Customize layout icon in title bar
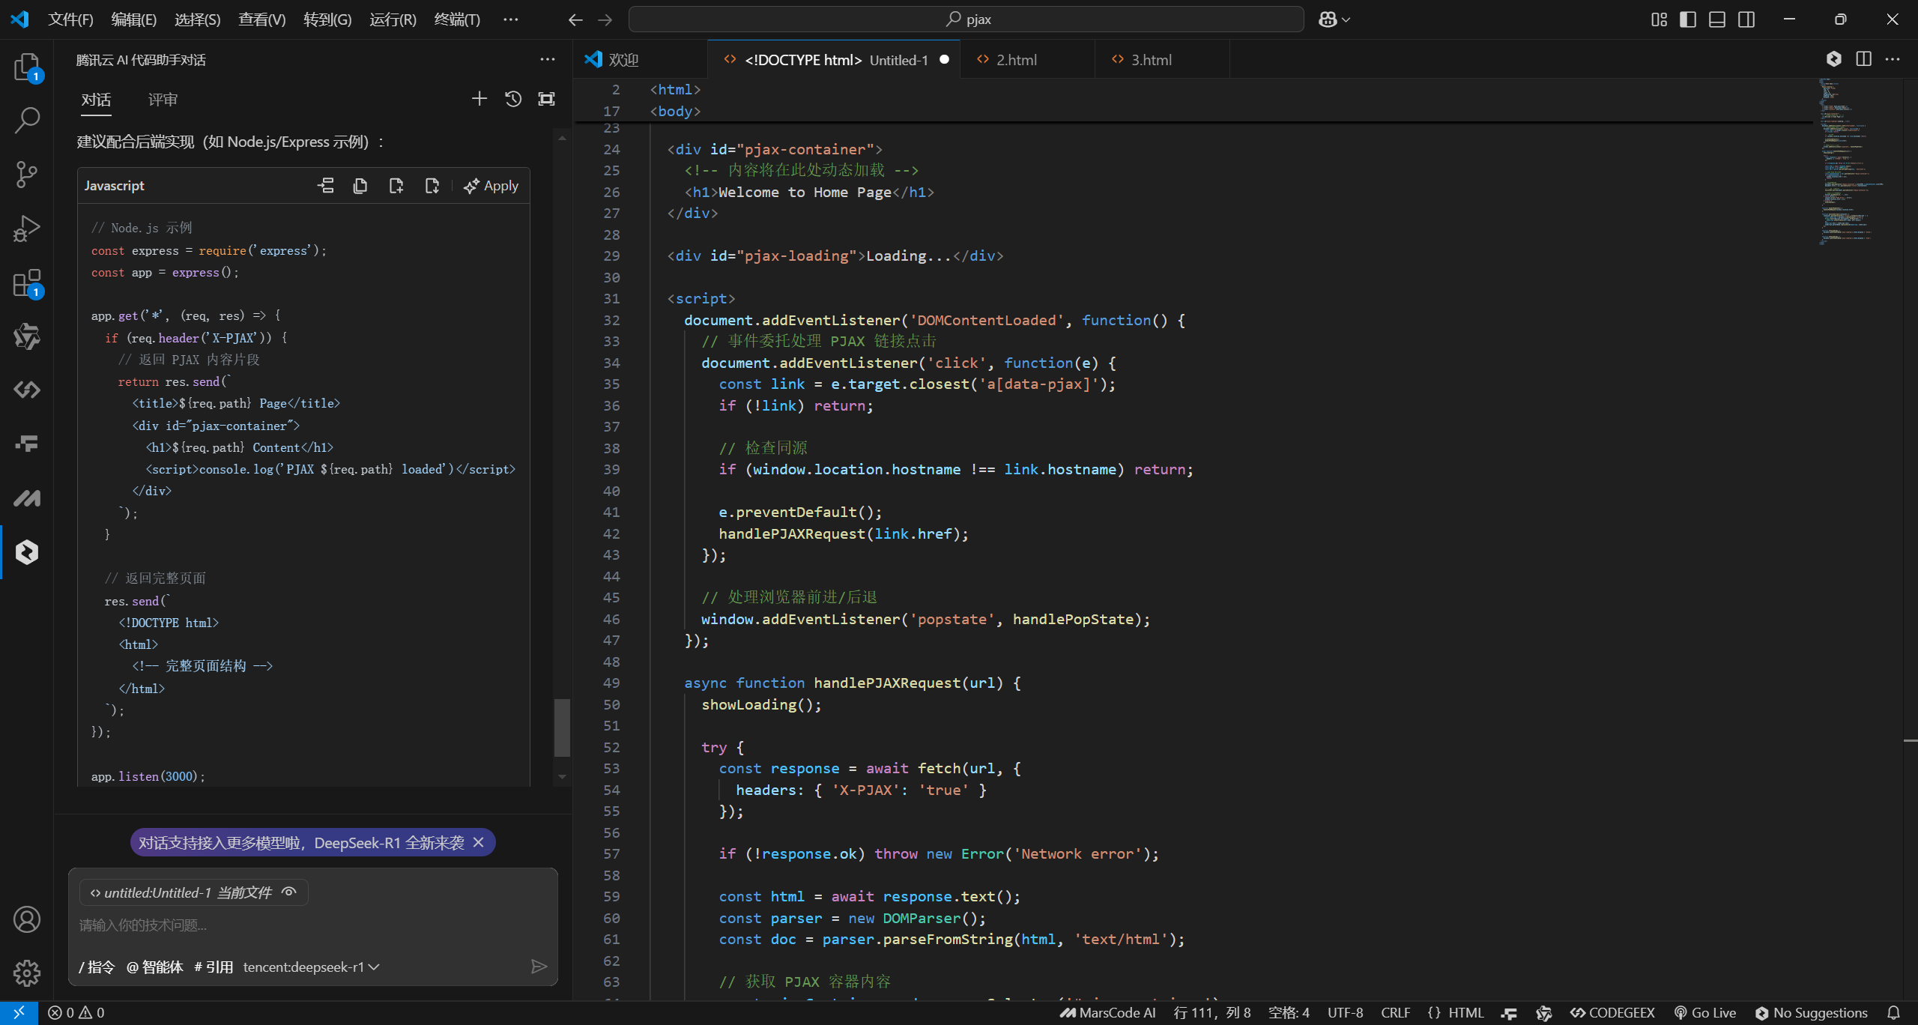This screenshot has width=1918, height=1025. [1659, 19]
